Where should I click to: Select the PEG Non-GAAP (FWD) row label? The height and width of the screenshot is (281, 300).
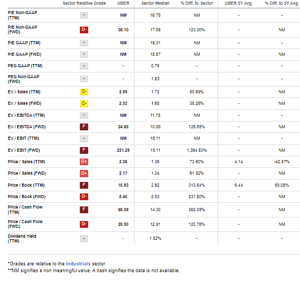[23, 79]
